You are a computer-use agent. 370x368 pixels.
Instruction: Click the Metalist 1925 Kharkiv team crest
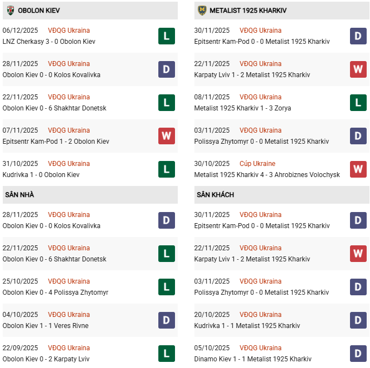(202, 11)
